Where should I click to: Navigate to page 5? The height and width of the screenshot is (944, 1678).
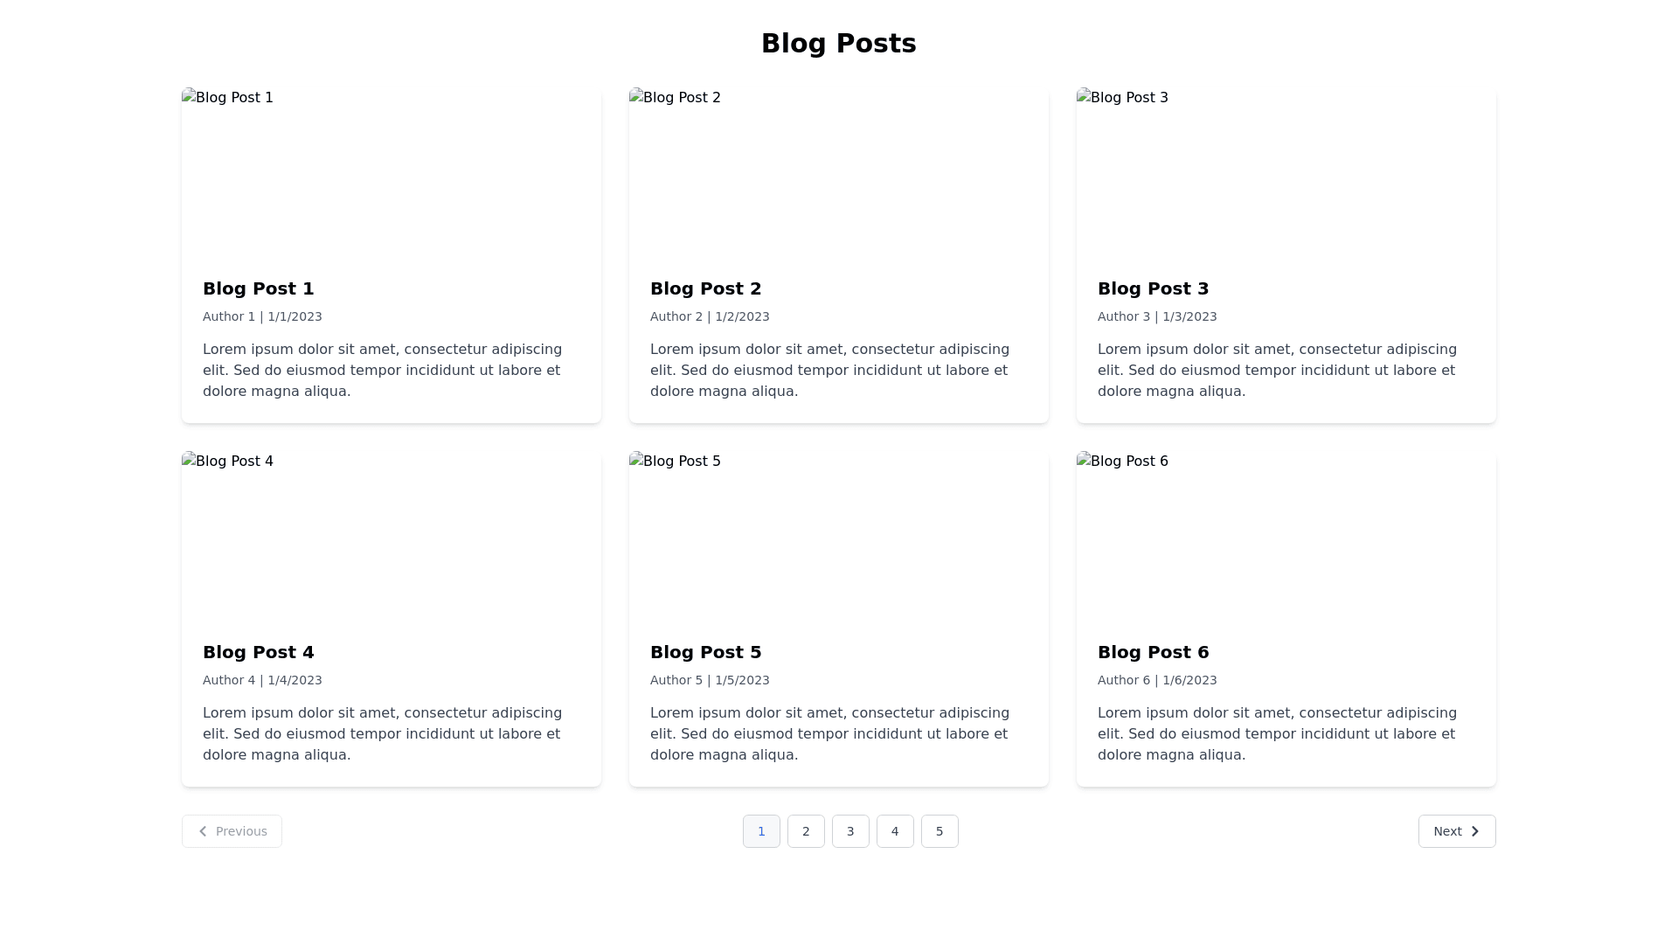940,831
